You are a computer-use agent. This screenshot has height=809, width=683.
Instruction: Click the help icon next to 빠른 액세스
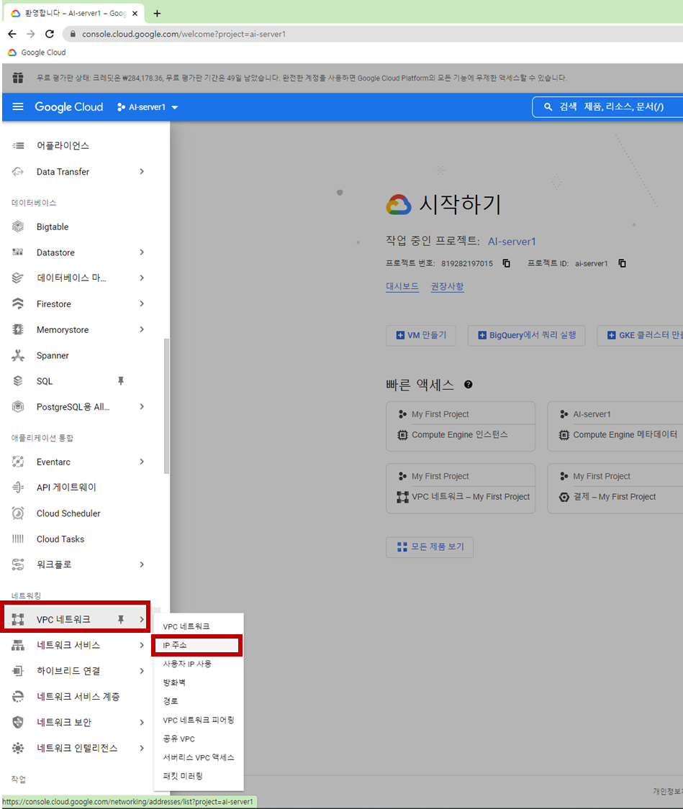pyautogui.click(x=469, y=385)
